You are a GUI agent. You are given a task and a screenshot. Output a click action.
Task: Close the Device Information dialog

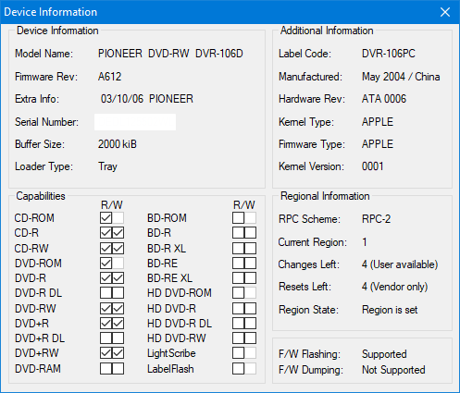[x=445, y=12]
